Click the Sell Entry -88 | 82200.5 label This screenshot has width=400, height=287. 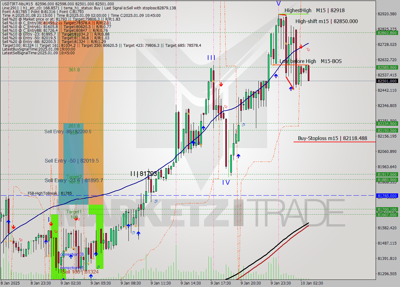coord(68,132)
